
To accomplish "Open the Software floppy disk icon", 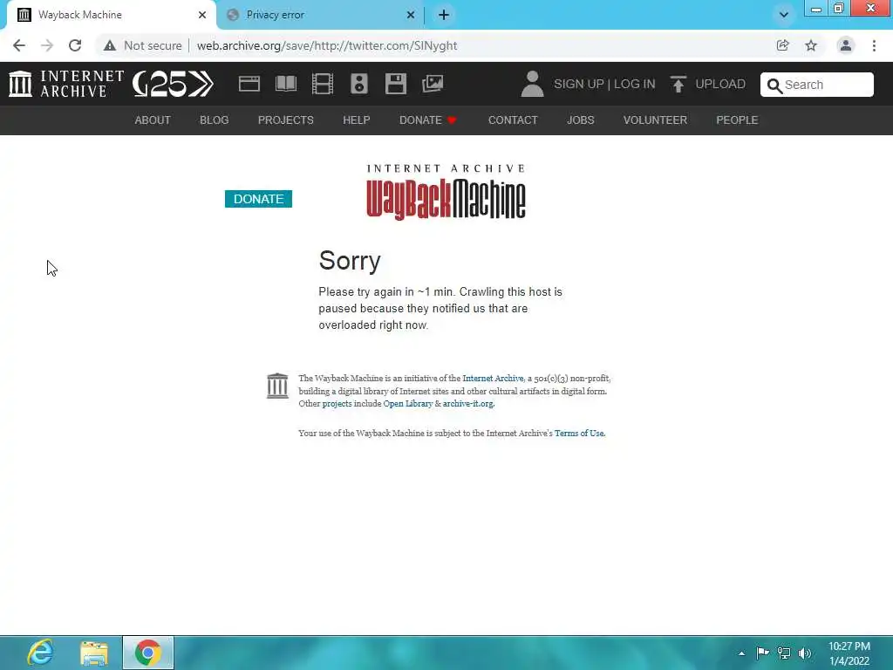I will click(x=395, y=84).
